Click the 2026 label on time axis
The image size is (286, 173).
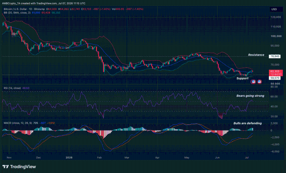(69, 157)
